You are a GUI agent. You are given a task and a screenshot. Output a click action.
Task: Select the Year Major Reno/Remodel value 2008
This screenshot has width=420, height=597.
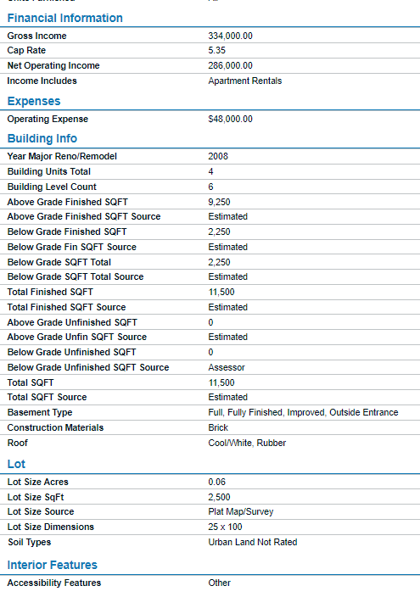(x=218, y=156)
